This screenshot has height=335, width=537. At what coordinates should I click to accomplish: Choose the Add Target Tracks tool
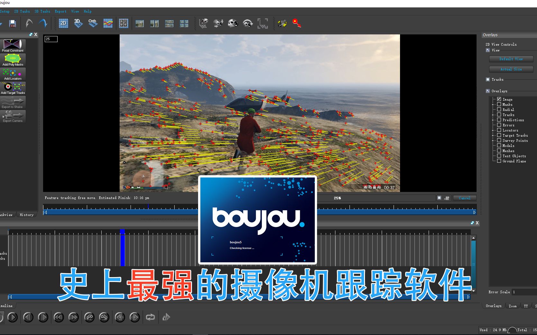pos(13,88)
